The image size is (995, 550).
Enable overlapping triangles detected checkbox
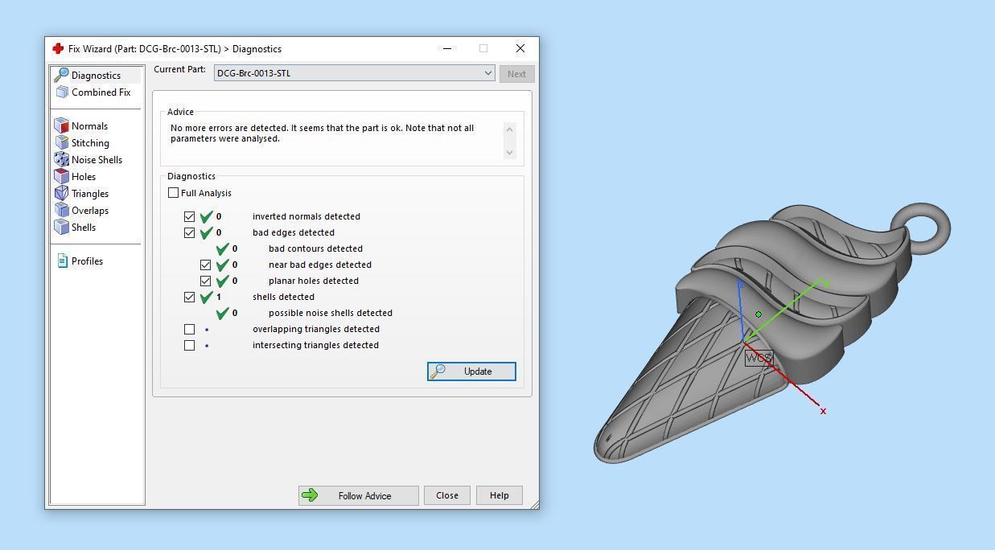[189, 329]
